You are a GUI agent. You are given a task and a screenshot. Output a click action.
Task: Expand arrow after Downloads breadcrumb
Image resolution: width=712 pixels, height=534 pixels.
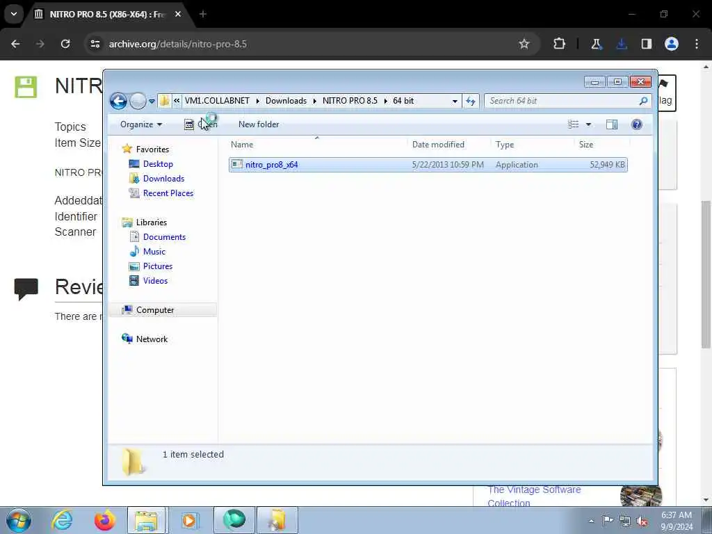pos(315,102)
